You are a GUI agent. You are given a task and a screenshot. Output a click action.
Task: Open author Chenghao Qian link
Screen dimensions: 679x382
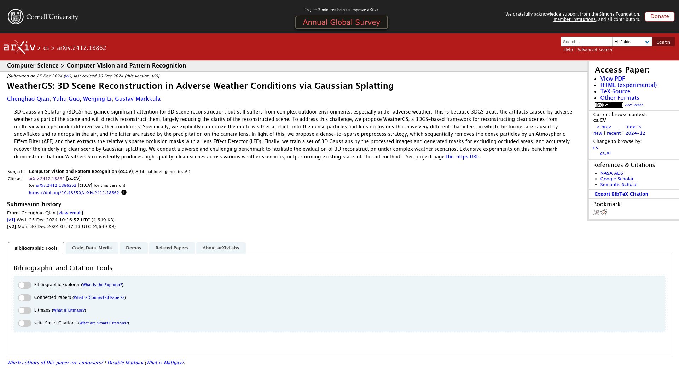(x=28, y=99)
